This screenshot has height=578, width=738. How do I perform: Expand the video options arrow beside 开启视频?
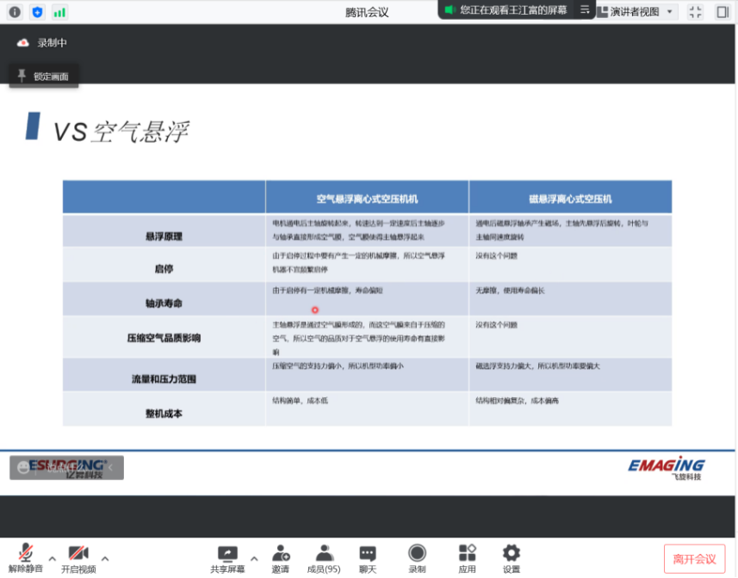pos(105,559)
